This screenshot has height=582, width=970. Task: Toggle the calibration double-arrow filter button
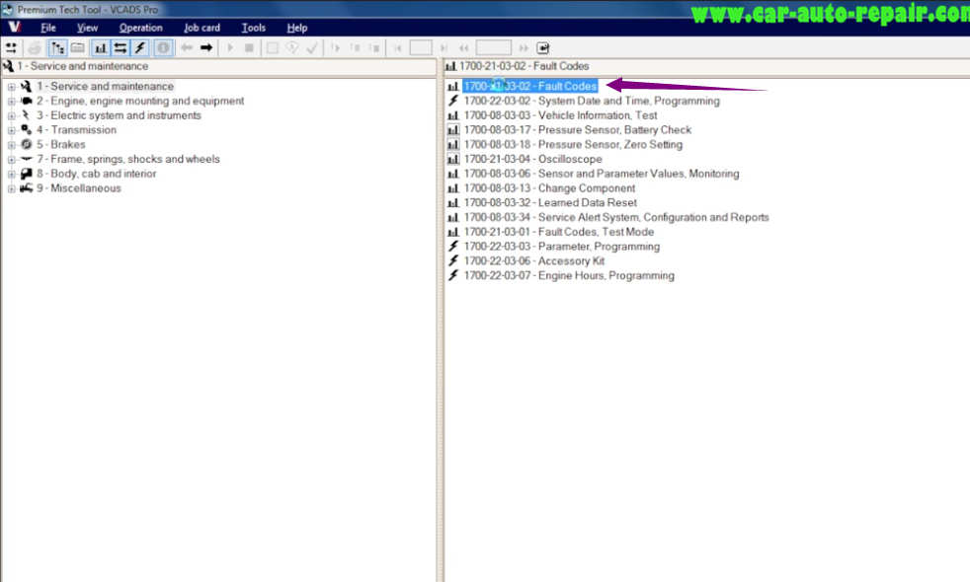tap(121, 47)
